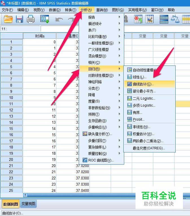Click the split file grid icon
The width and height of the screenshot is (190, 216).
point(164,19)
